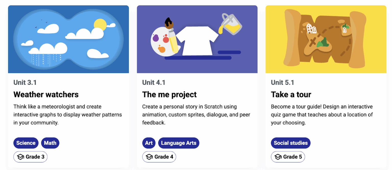Viewport: 392px width, 170px height.
Task: Select the Science subject tag
Action: (26, 143)
